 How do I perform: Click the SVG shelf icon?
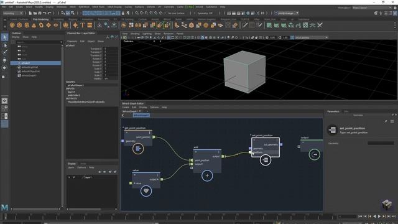click(x=90, y=25)
